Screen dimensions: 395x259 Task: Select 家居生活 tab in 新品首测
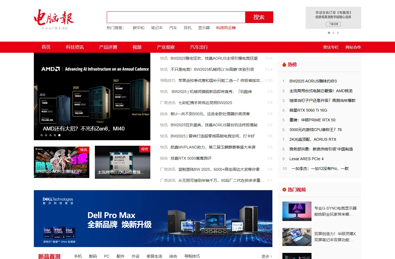(154, 256)
